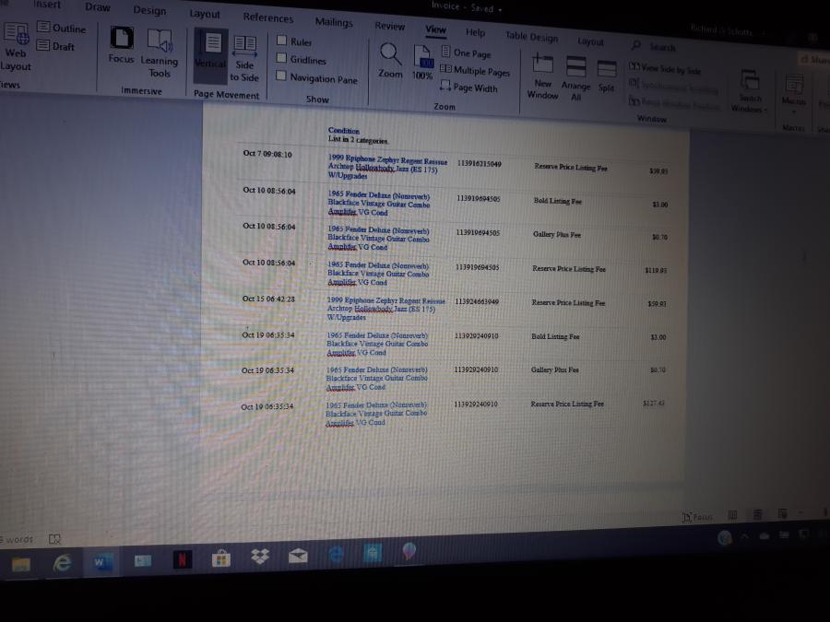Open the Help tab
Image resolution: width=830 pixels, height=622 pixels.
pyautogui.click(x=475, y=32)
